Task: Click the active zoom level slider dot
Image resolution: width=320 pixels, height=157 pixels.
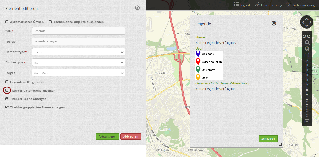Action: tap(307, 90)
